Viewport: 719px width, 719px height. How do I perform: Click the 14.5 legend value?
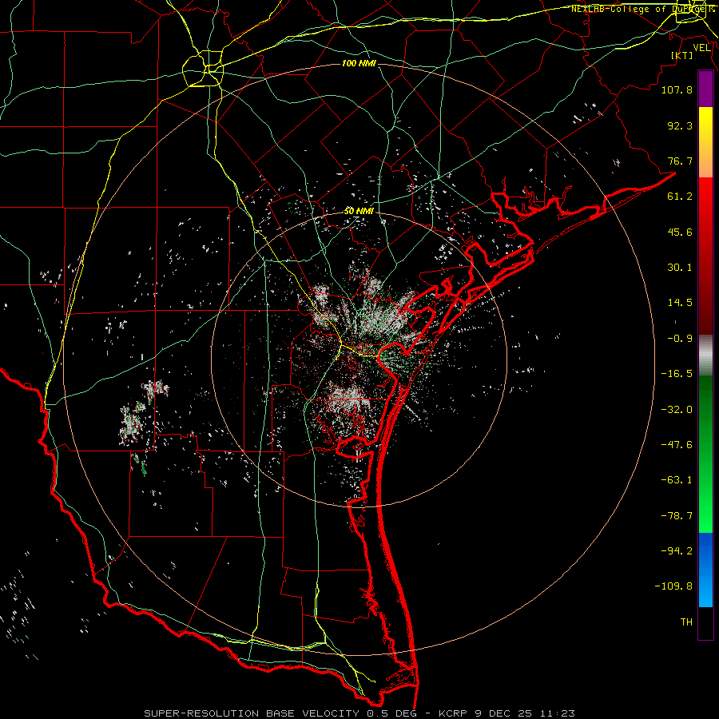[680, 303]
